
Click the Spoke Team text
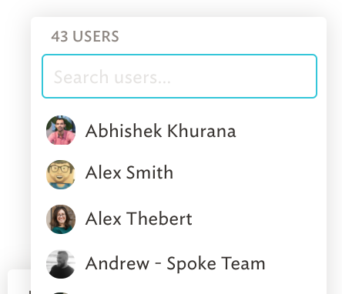tap(216, 264)
